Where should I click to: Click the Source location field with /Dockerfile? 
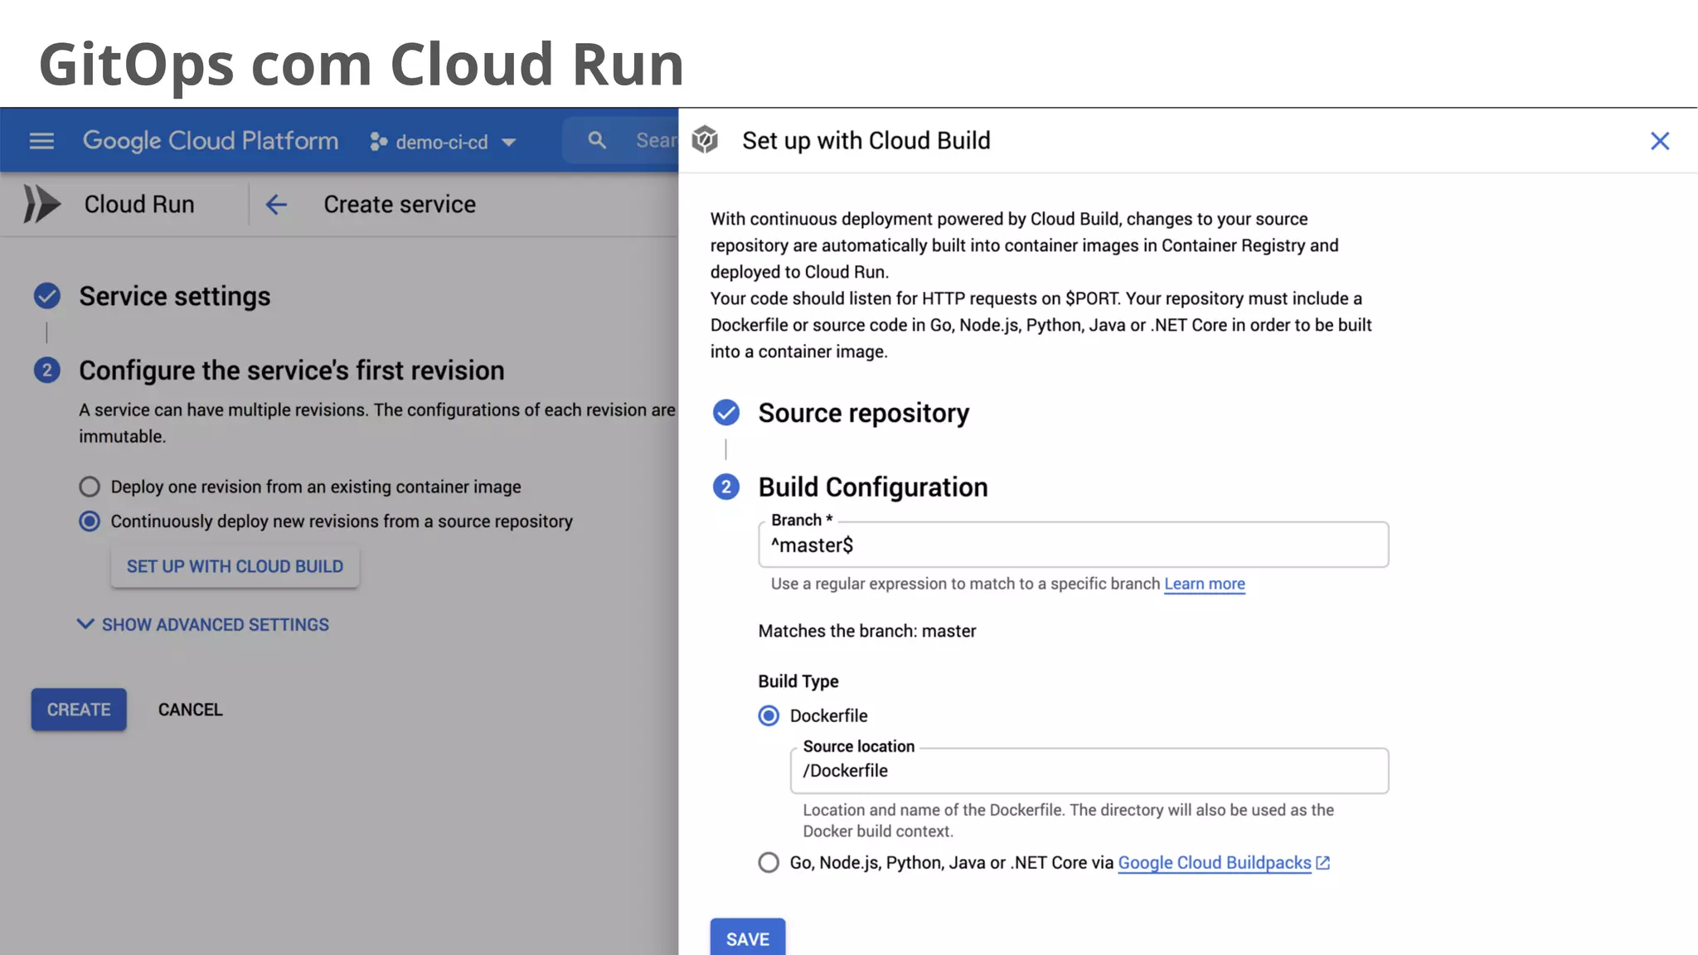point(1089,771)
